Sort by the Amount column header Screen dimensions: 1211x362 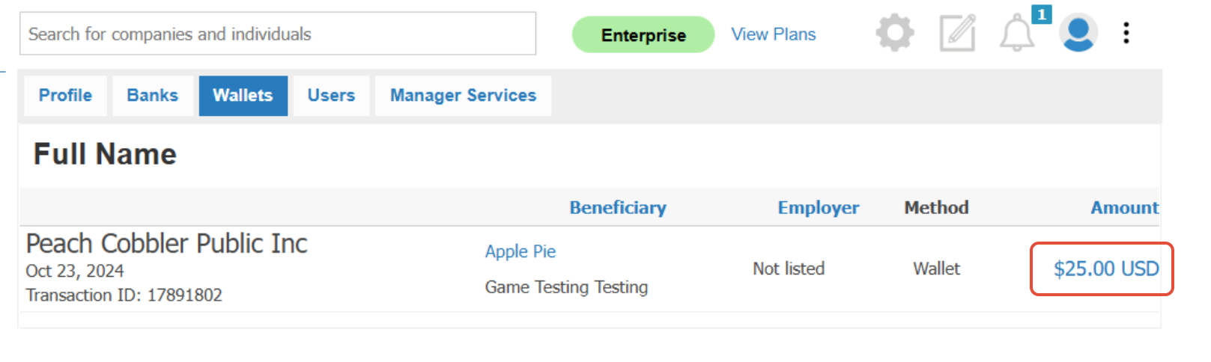[x=1124, y=208]
